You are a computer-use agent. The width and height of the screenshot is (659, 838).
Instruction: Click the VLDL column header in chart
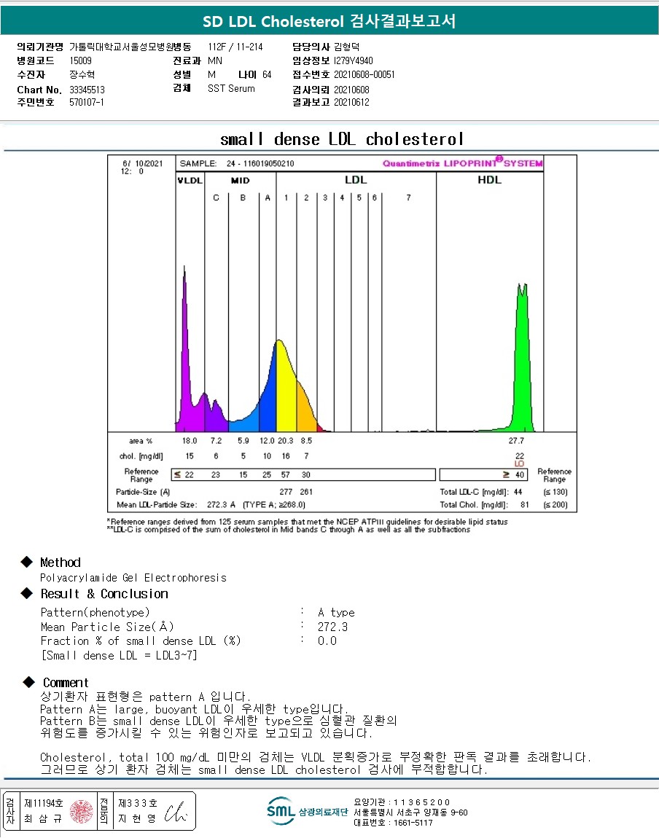pos(190,181)
